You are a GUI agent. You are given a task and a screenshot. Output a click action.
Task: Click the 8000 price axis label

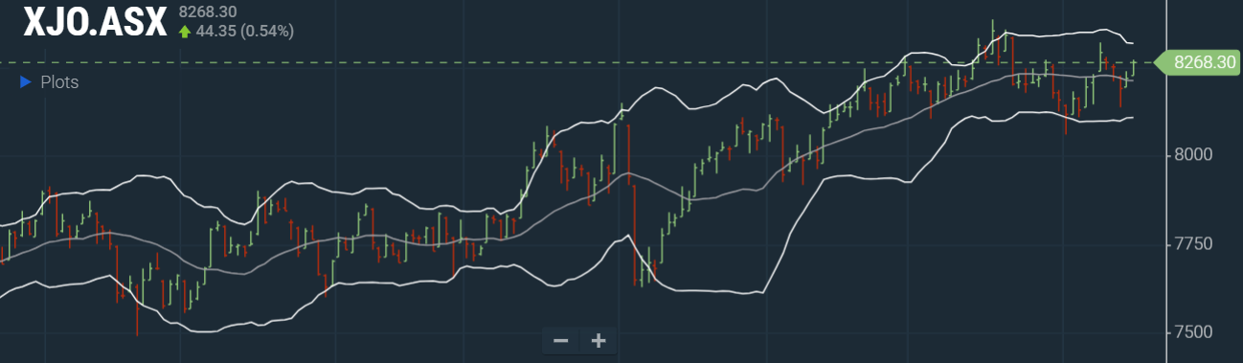point(1193,154)
